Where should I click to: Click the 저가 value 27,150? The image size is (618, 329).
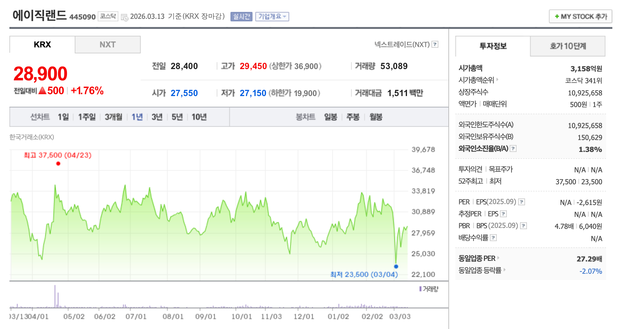(253, 93)
